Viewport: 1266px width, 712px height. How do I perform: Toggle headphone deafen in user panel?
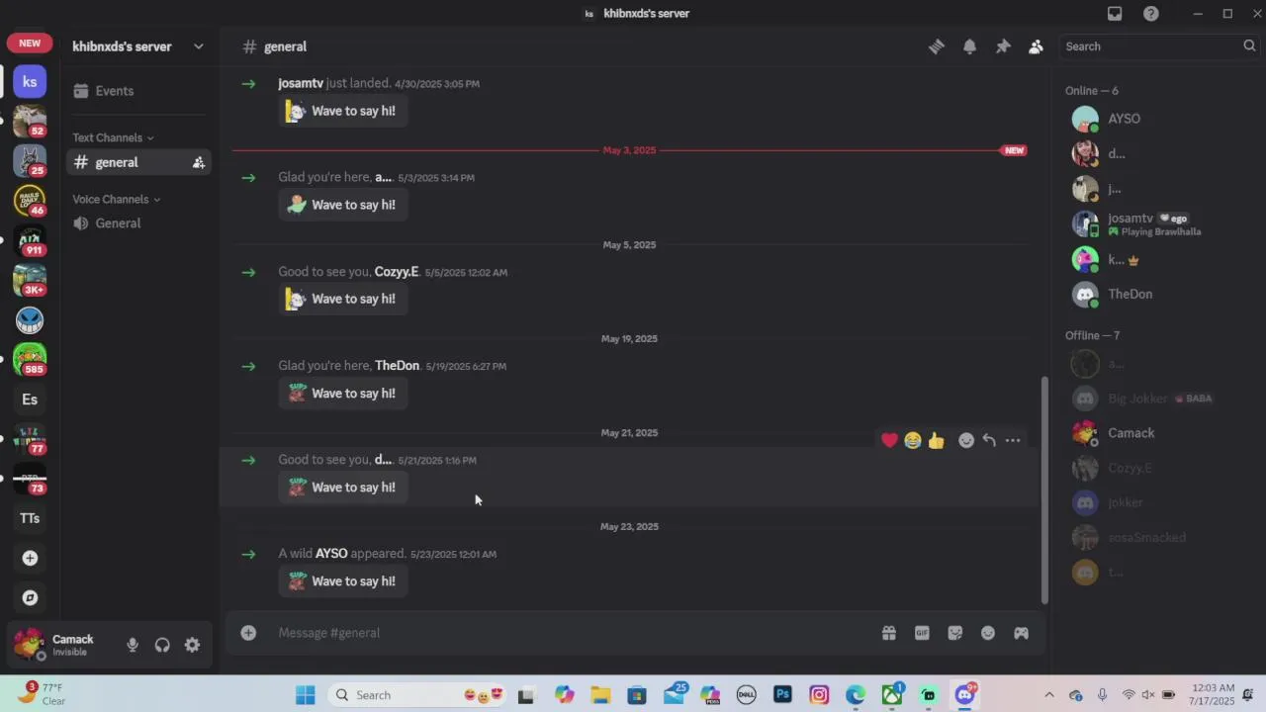(162, 645)
